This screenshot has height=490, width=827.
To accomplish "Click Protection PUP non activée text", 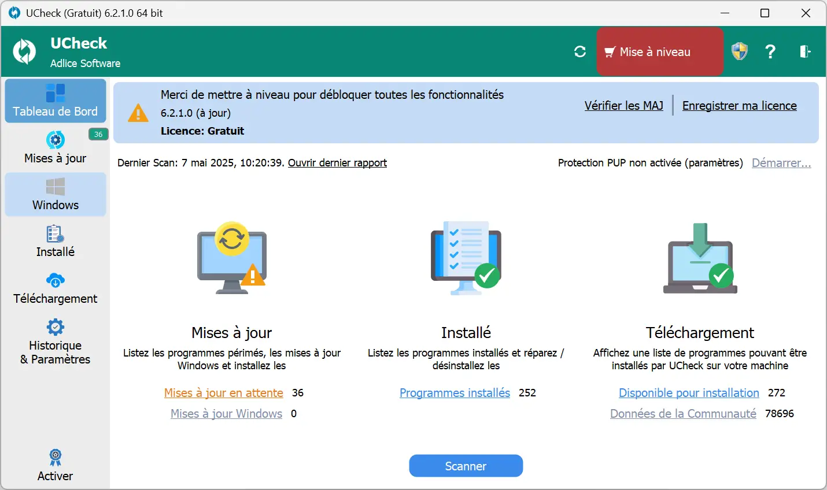I will tap(651, 163).
